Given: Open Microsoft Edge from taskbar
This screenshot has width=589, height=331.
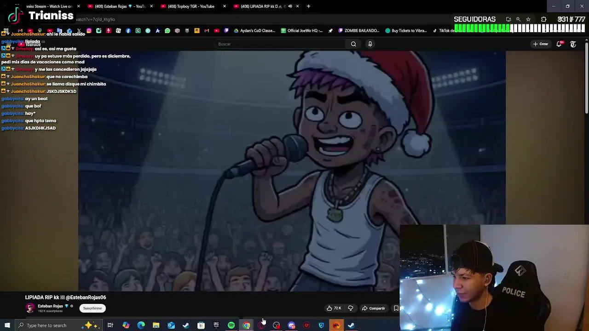Looking at the screenshot, I should pyautogui.click(x=141, y=325).
